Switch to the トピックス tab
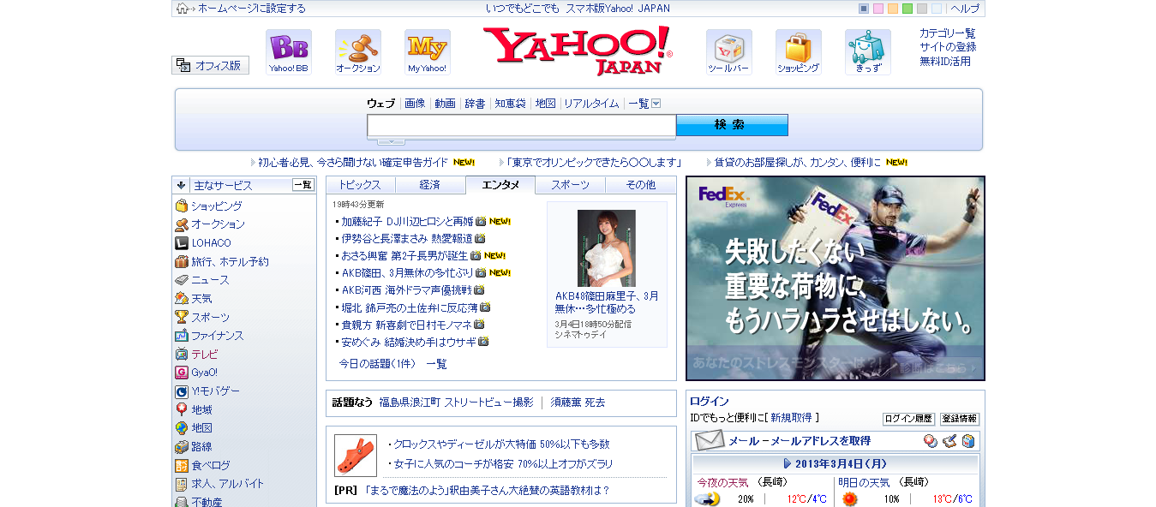 (x=360, y=185)
